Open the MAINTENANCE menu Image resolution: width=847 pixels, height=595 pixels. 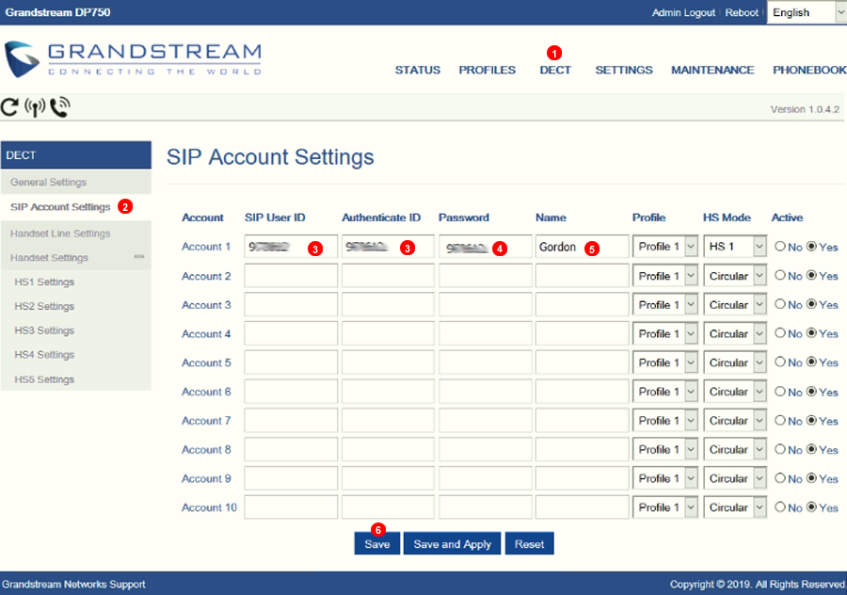pos(712,70)
